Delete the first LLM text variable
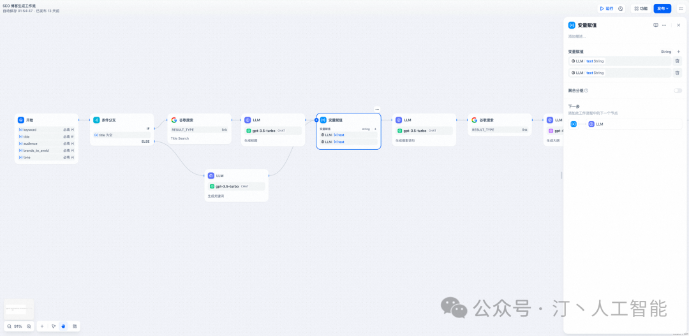Viewport: 689px width, 336px height. [677, 61]
